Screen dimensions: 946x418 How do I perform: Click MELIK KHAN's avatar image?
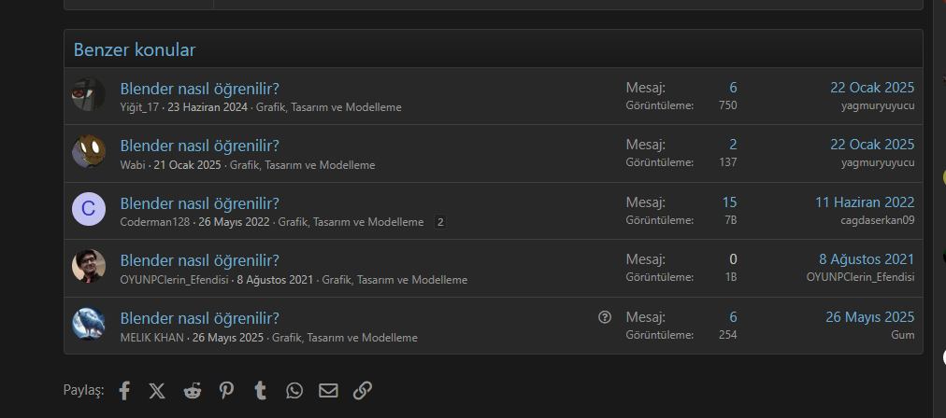89,324
